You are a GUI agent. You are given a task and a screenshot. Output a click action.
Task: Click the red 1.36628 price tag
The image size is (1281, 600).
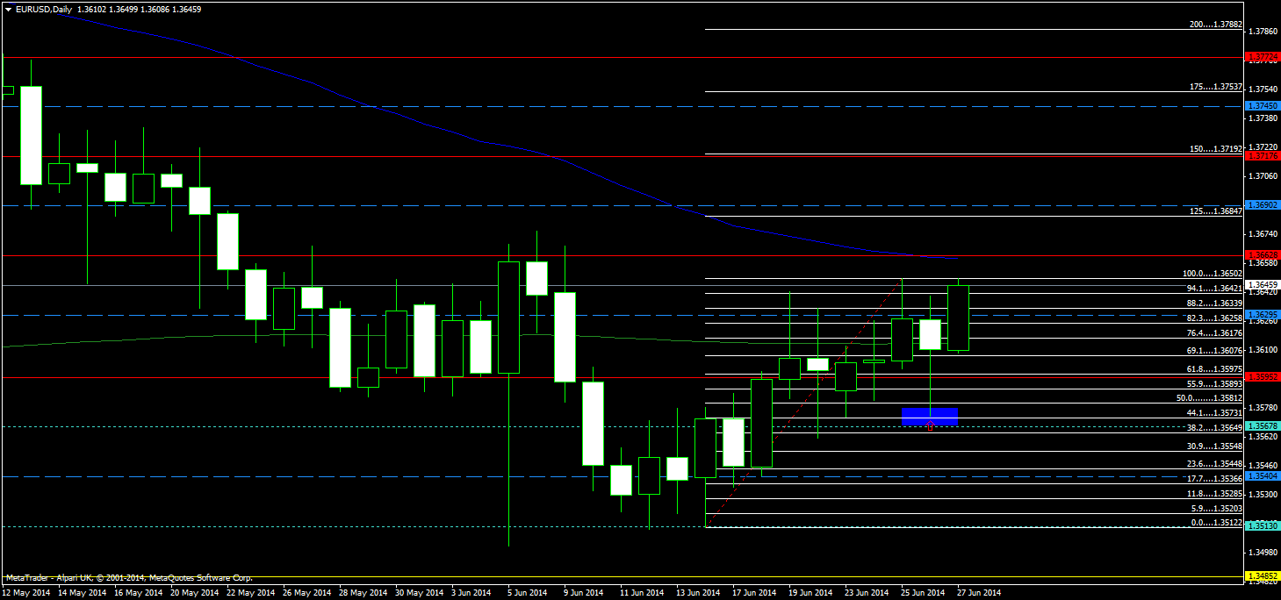click(x=1263, y=255)
